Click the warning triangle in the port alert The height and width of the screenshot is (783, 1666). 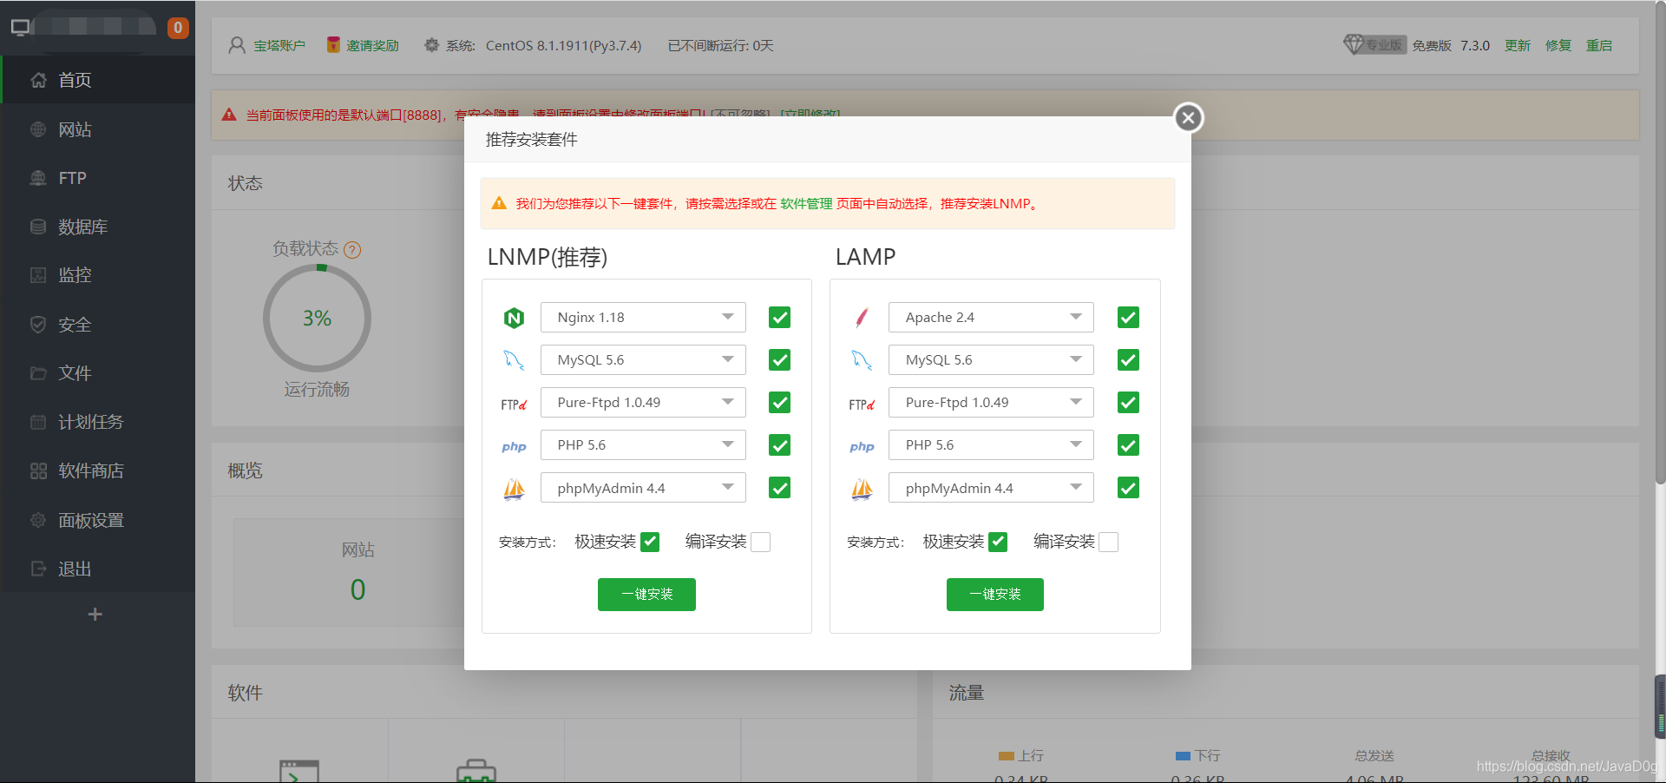(229, 115)
